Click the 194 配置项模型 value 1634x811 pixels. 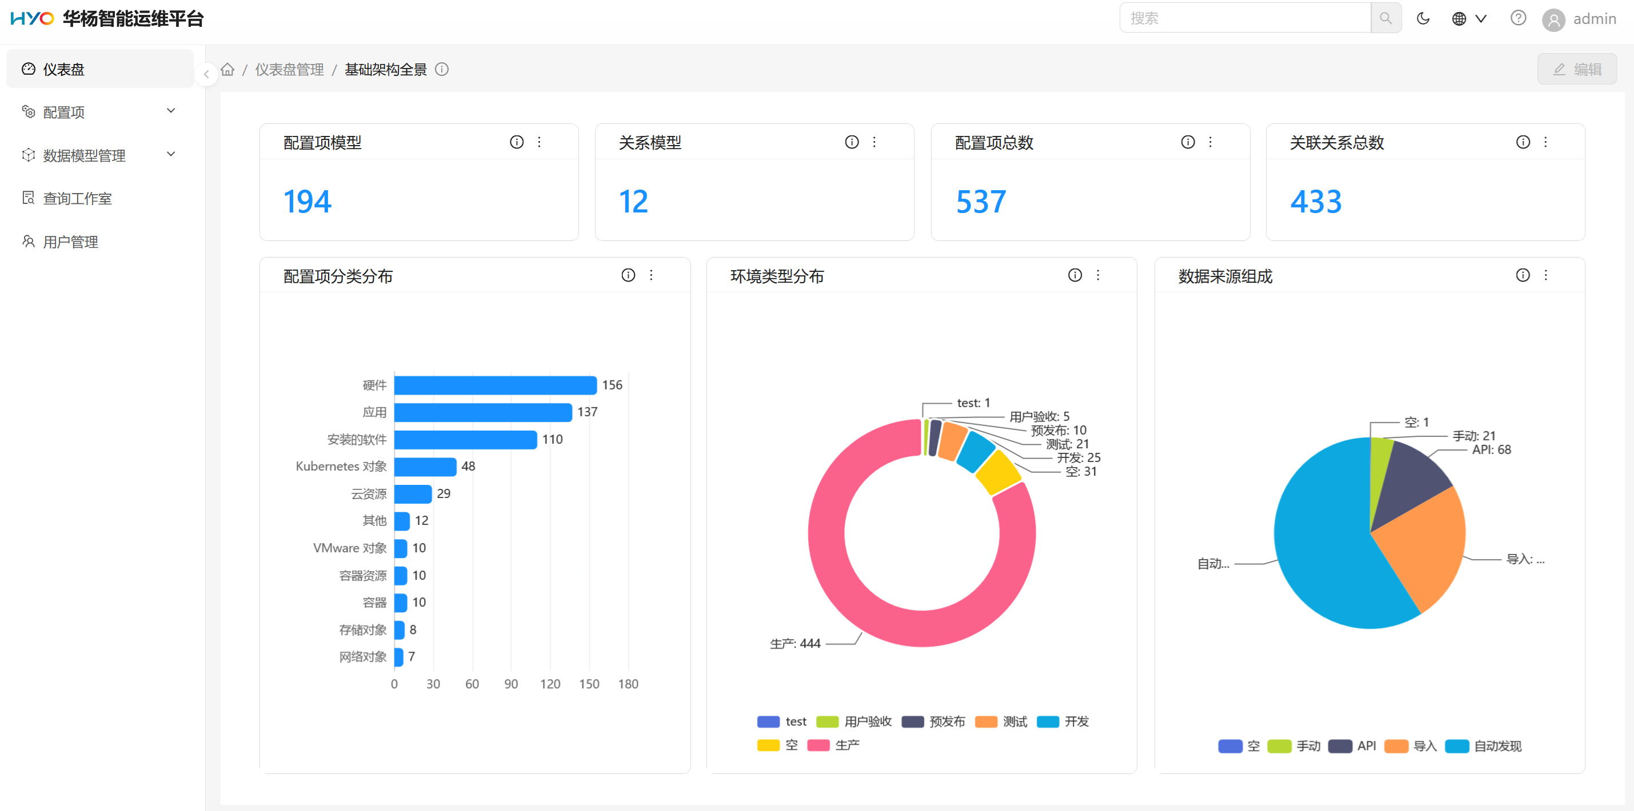coord(307,202)
